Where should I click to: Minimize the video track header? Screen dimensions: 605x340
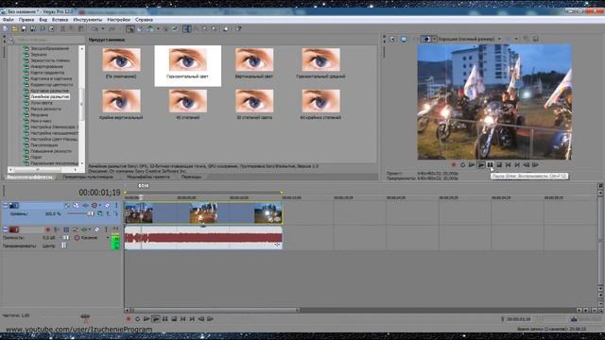point(5,206)
